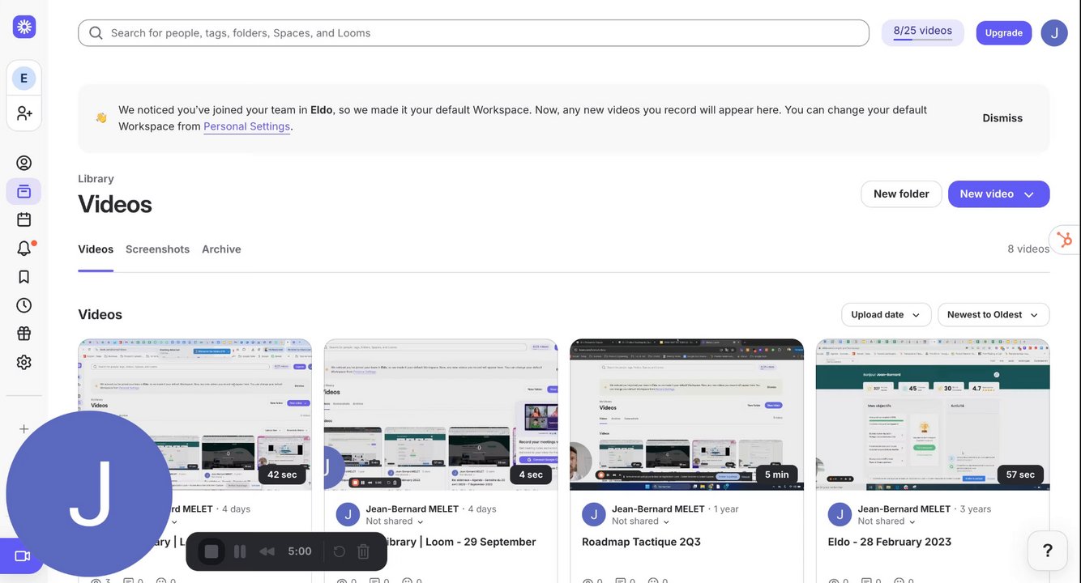Screen dimensions: 1081x583
Task: Click in the search for people, tags, folders field
Action: tap(474, 33)
